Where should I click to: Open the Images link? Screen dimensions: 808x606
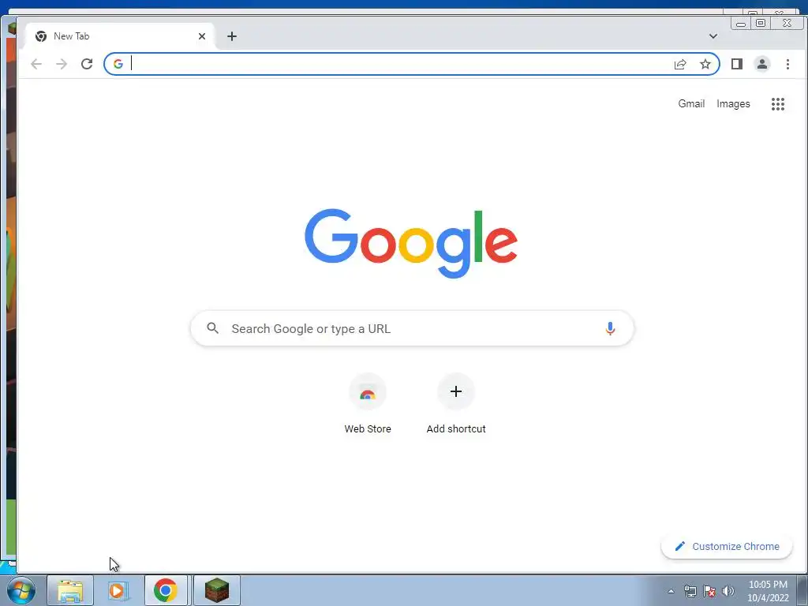(x=733, y=103)
